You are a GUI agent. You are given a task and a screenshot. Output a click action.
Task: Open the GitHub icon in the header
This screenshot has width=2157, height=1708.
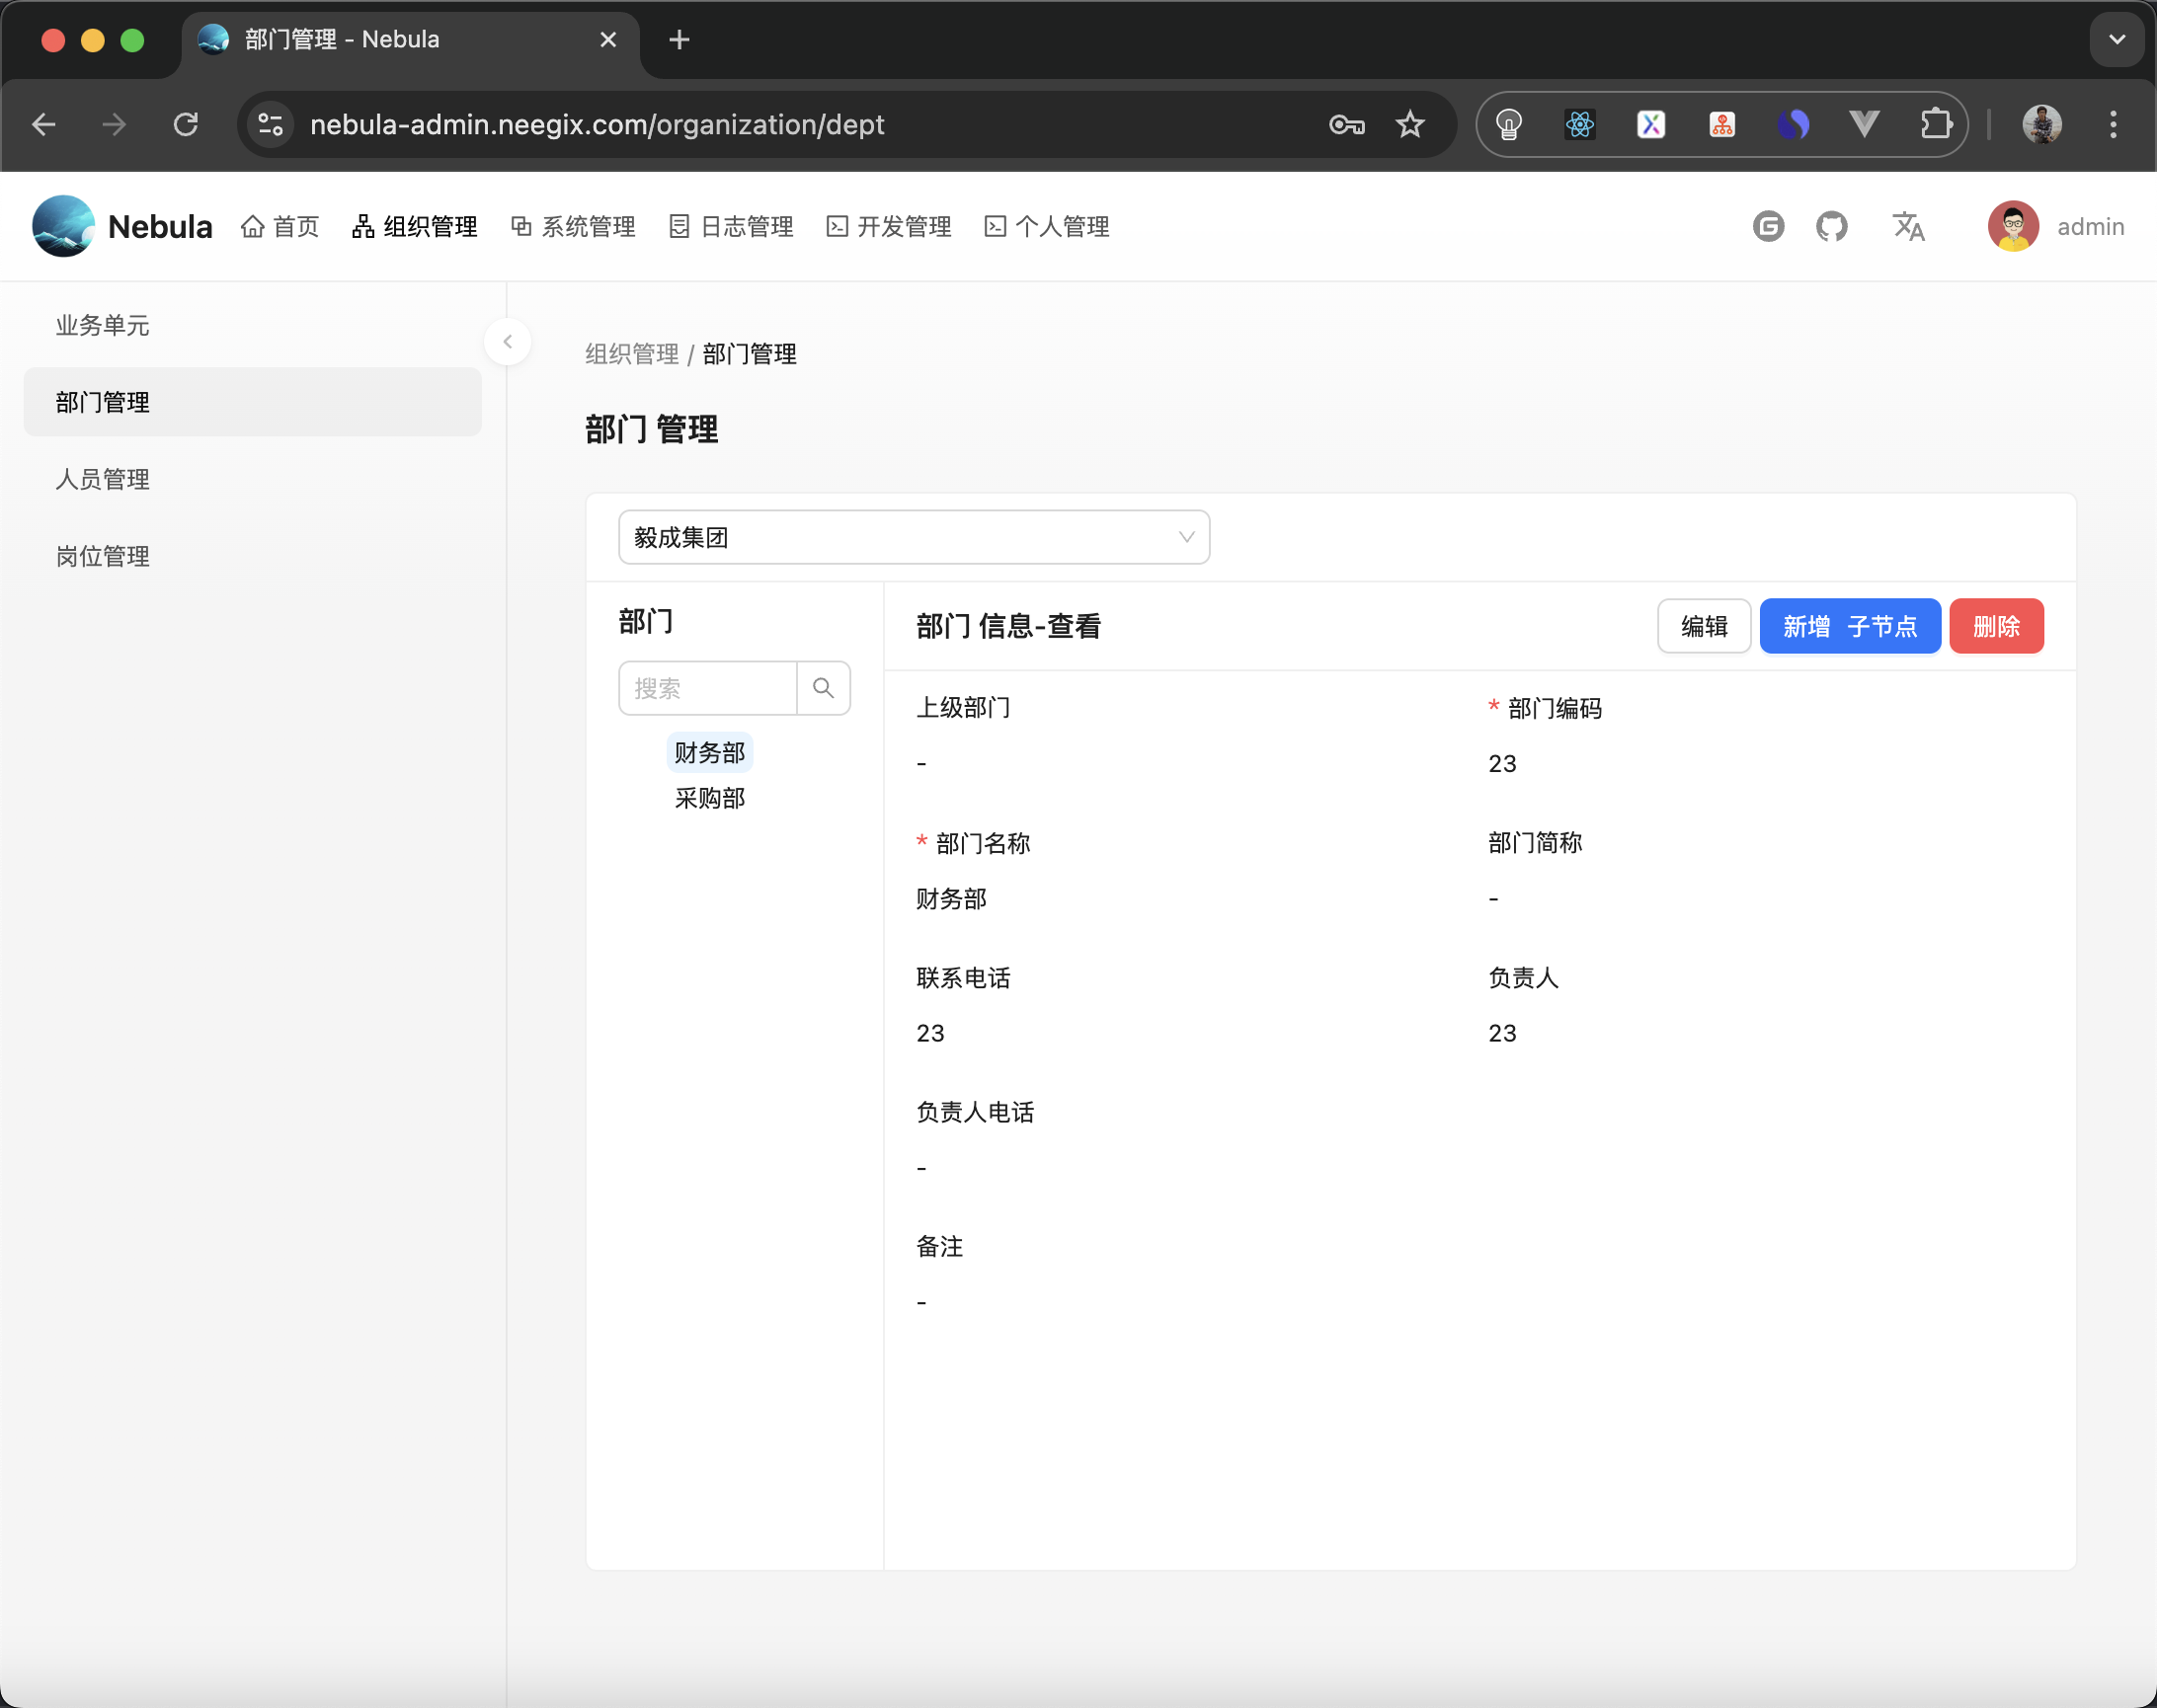(1832, 226)
